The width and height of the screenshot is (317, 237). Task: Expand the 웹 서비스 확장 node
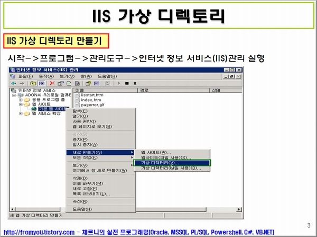point(21,114)
